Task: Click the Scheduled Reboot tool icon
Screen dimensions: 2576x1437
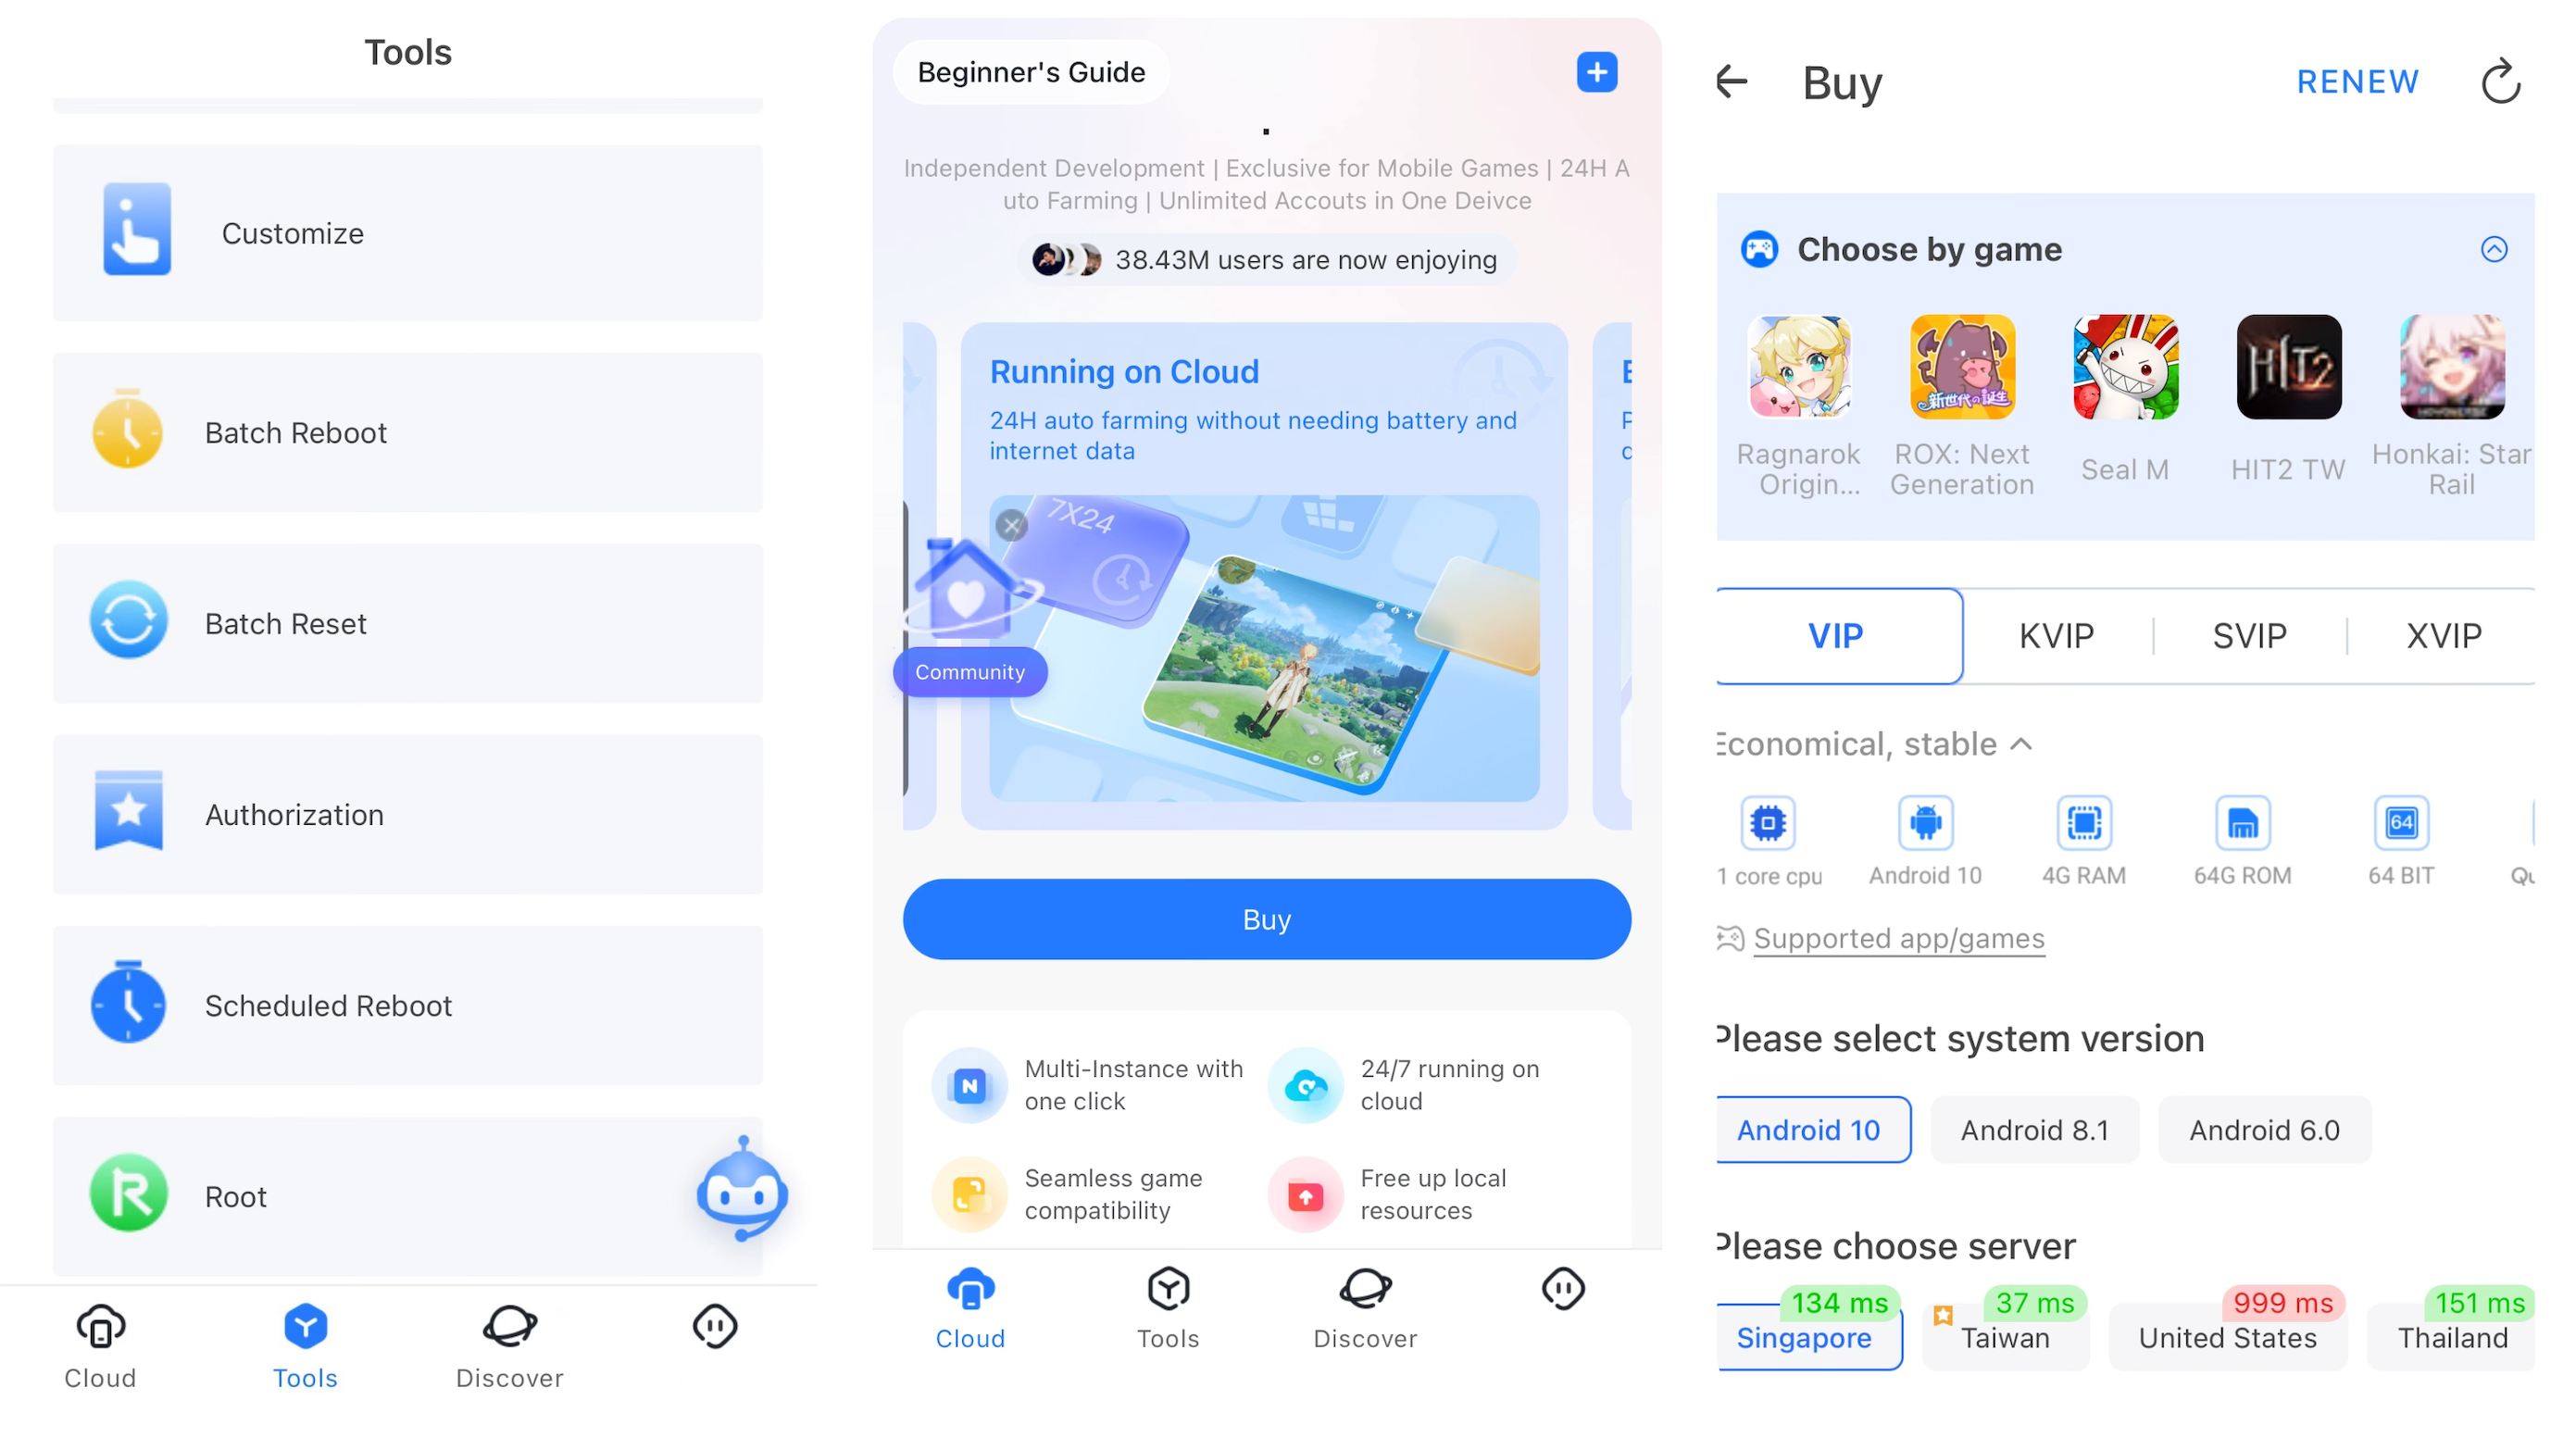Action: tap(128, 1006)
